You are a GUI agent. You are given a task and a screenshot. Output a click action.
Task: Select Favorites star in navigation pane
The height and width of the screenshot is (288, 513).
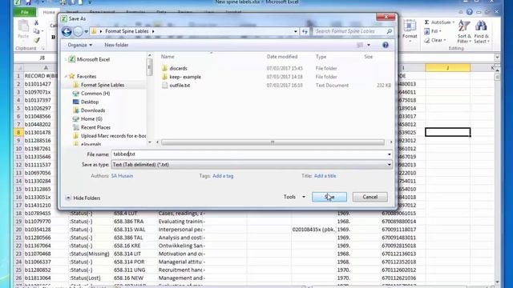tap(71, 77)
